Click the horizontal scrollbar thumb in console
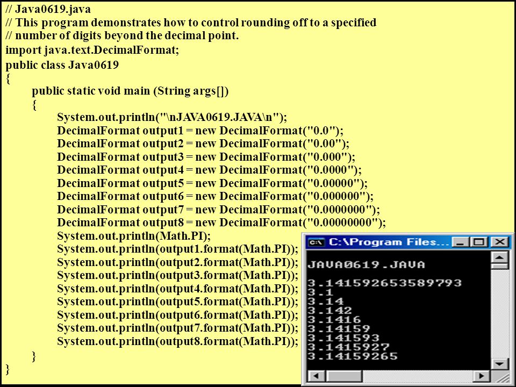516x387 pixels. (344, 376)
